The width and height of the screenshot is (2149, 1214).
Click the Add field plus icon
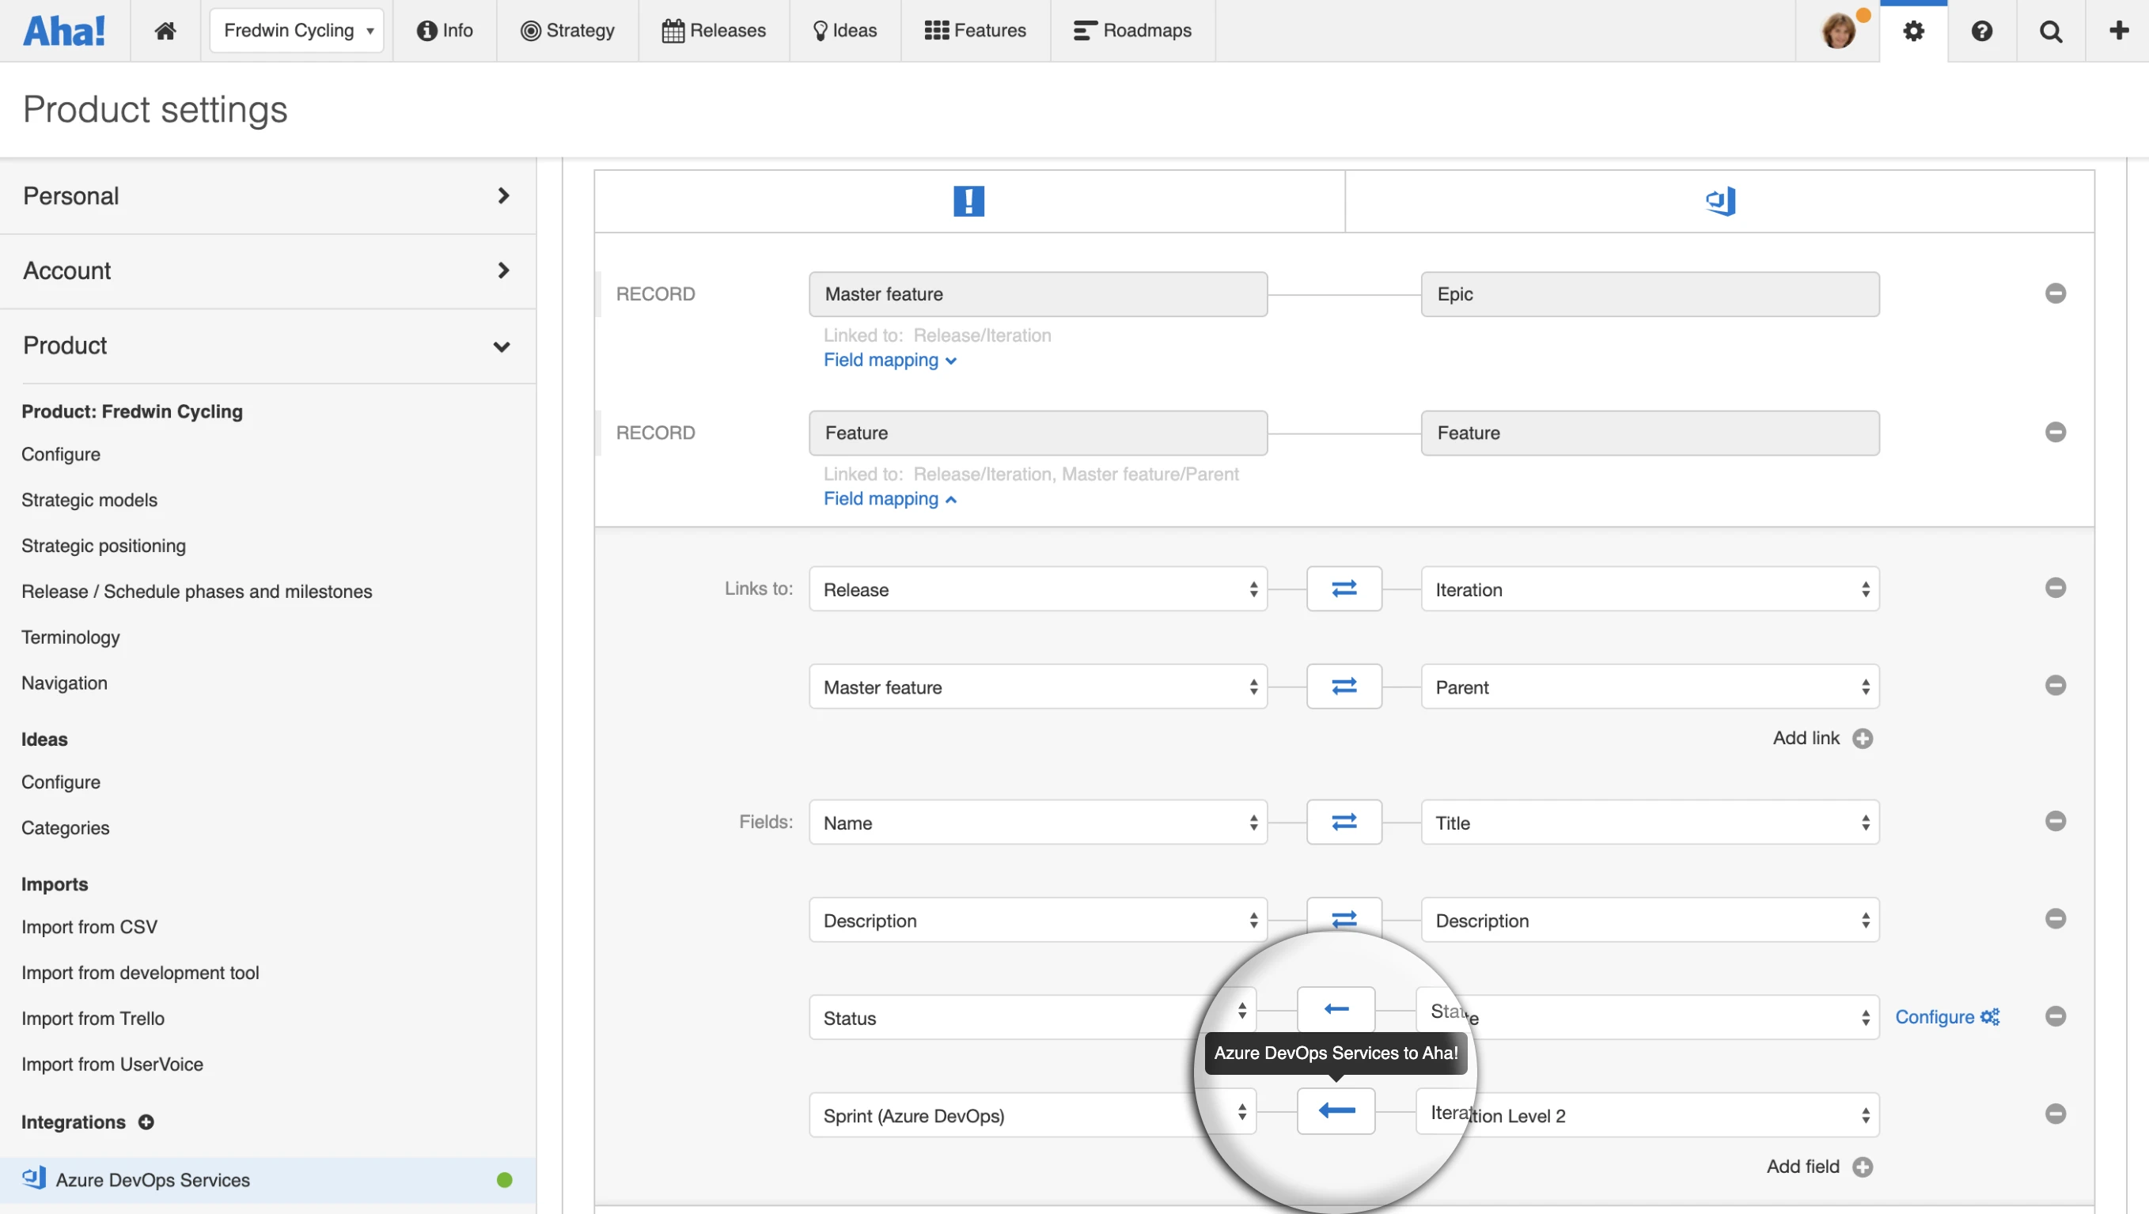click(1862, 1167)
